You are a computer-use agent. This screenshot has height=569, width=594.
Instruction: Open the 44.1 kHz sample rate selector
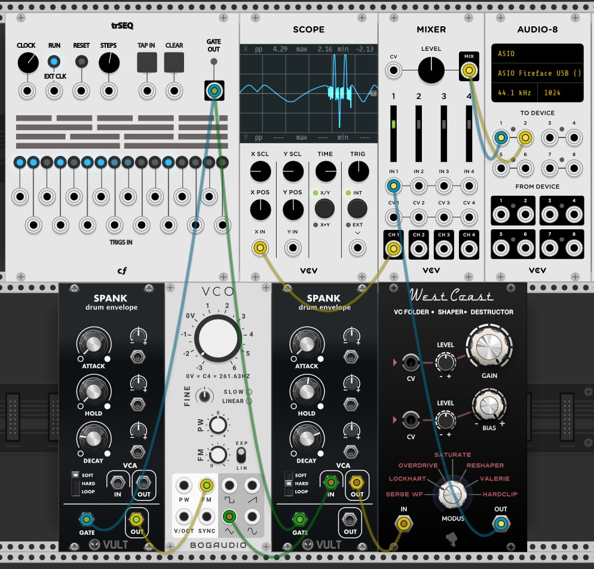click(x=514, y=93)
